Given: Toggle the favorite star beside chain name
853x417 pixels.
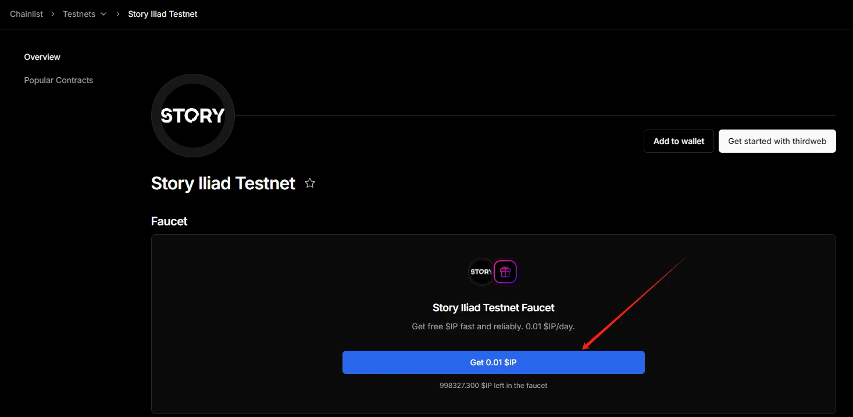Looking at the screenshot, I should [310, 184].
